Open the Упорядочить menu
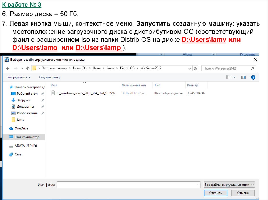The height and width of the screenshot is (200, 268). point(19,77)
